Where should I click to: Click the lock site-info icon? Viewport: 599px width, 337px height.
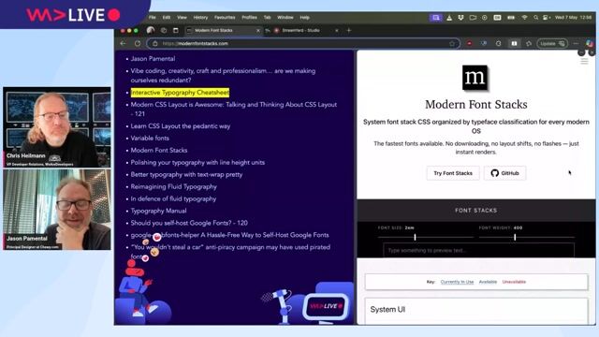(x=155, y=44)
